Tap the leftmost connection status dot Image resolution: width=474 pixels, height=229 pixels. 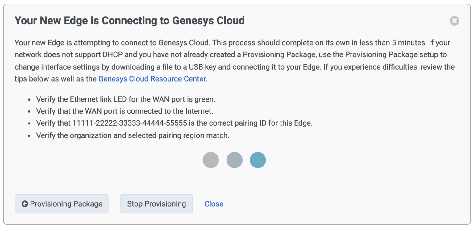[211, 160]
